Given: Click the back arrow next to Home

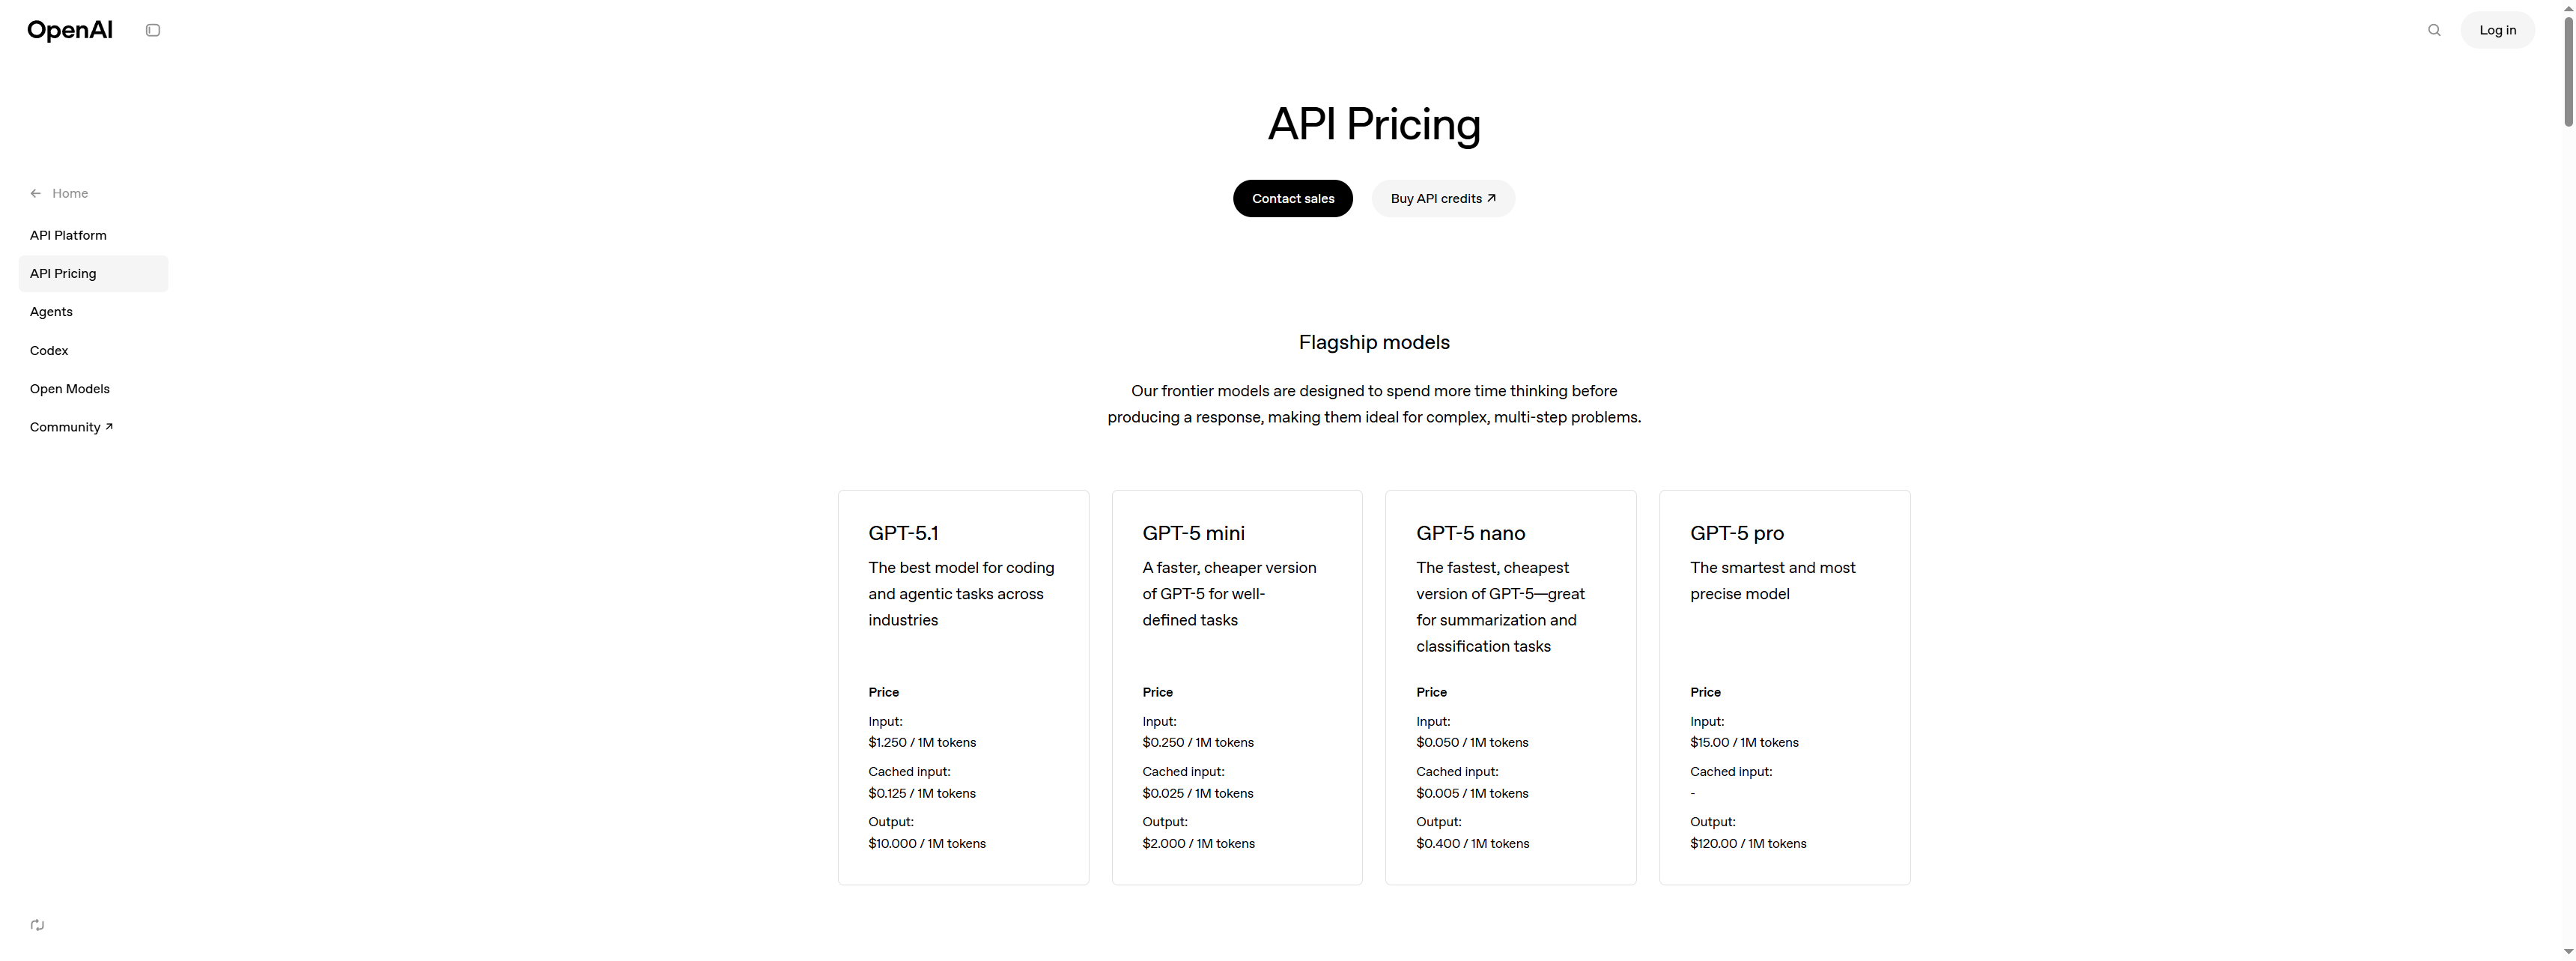Looking at the screenshot, I should [x=36, y=192].
